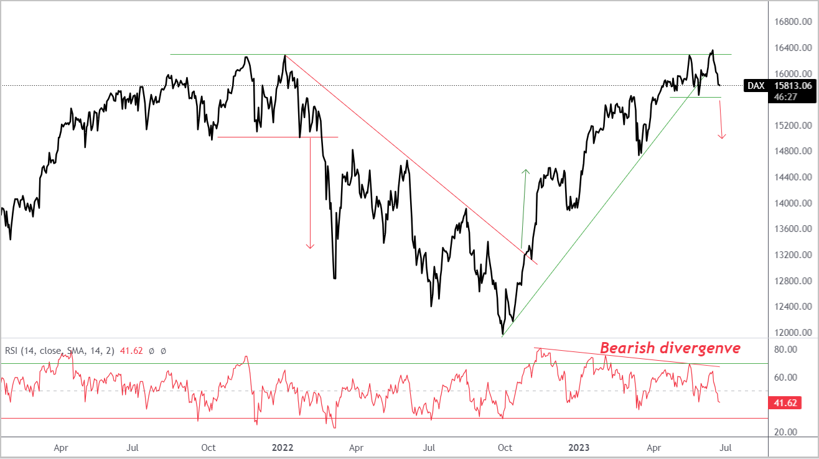Screen dimensions: 819x459
Task: Click the red 41.62 value in RSI legend
Action: pos(131,351)
